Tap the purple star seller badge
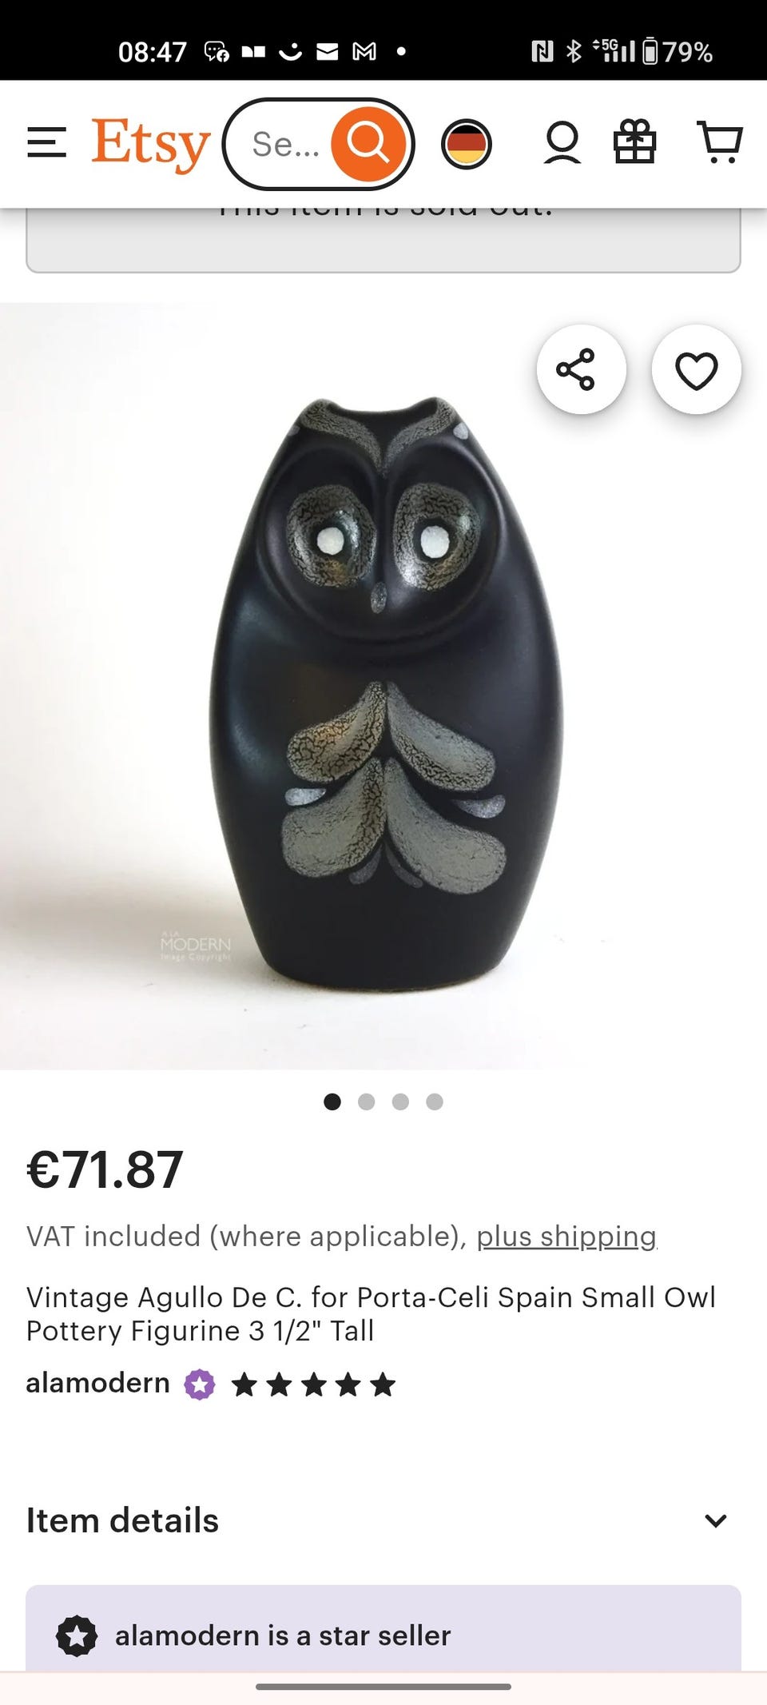 pyautogui.click(x=200, y=1384)
